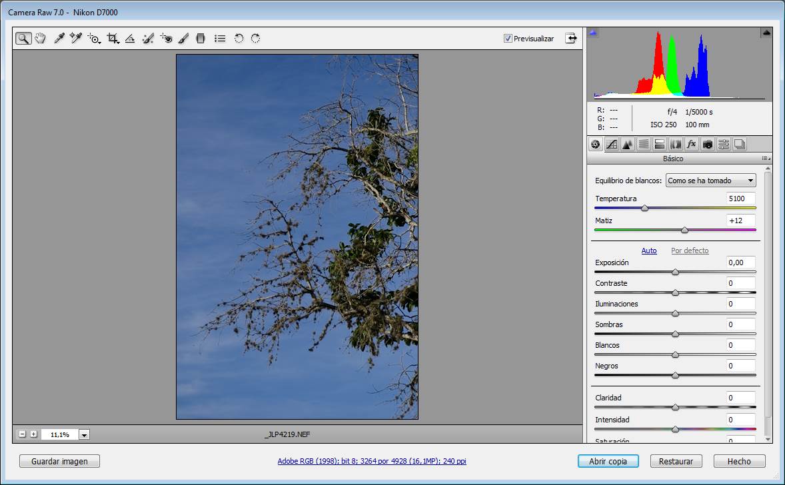Screen dimensions: 785x485
Task: Open the Básico panel options menu
Action: [766, 159]
